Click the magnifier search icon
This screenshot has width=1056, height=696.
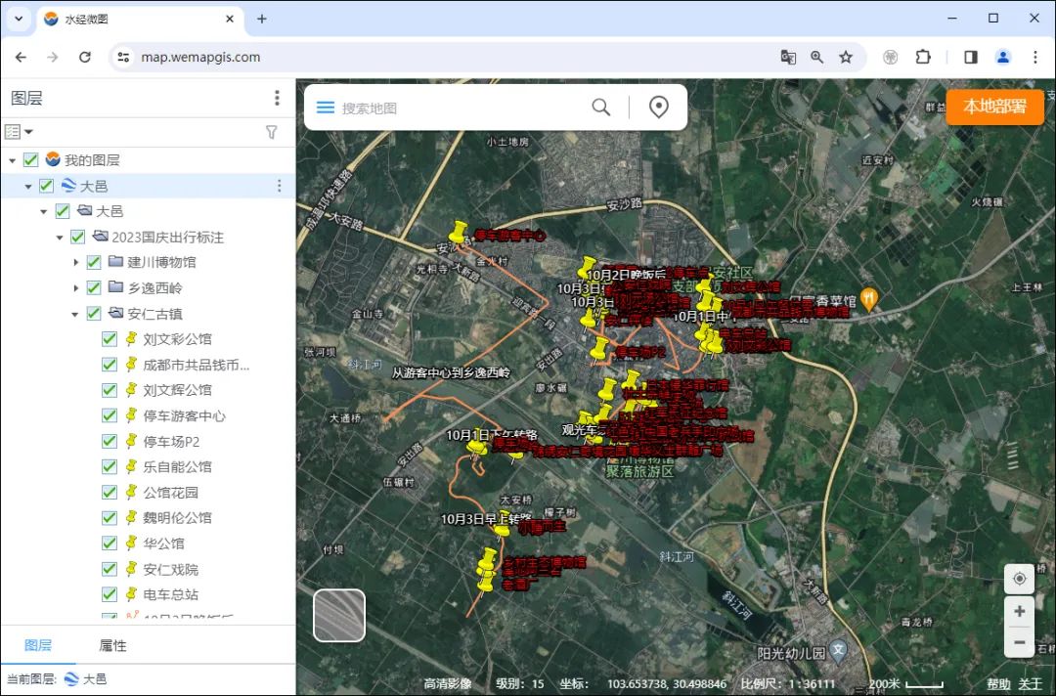(x=600, y=108)
